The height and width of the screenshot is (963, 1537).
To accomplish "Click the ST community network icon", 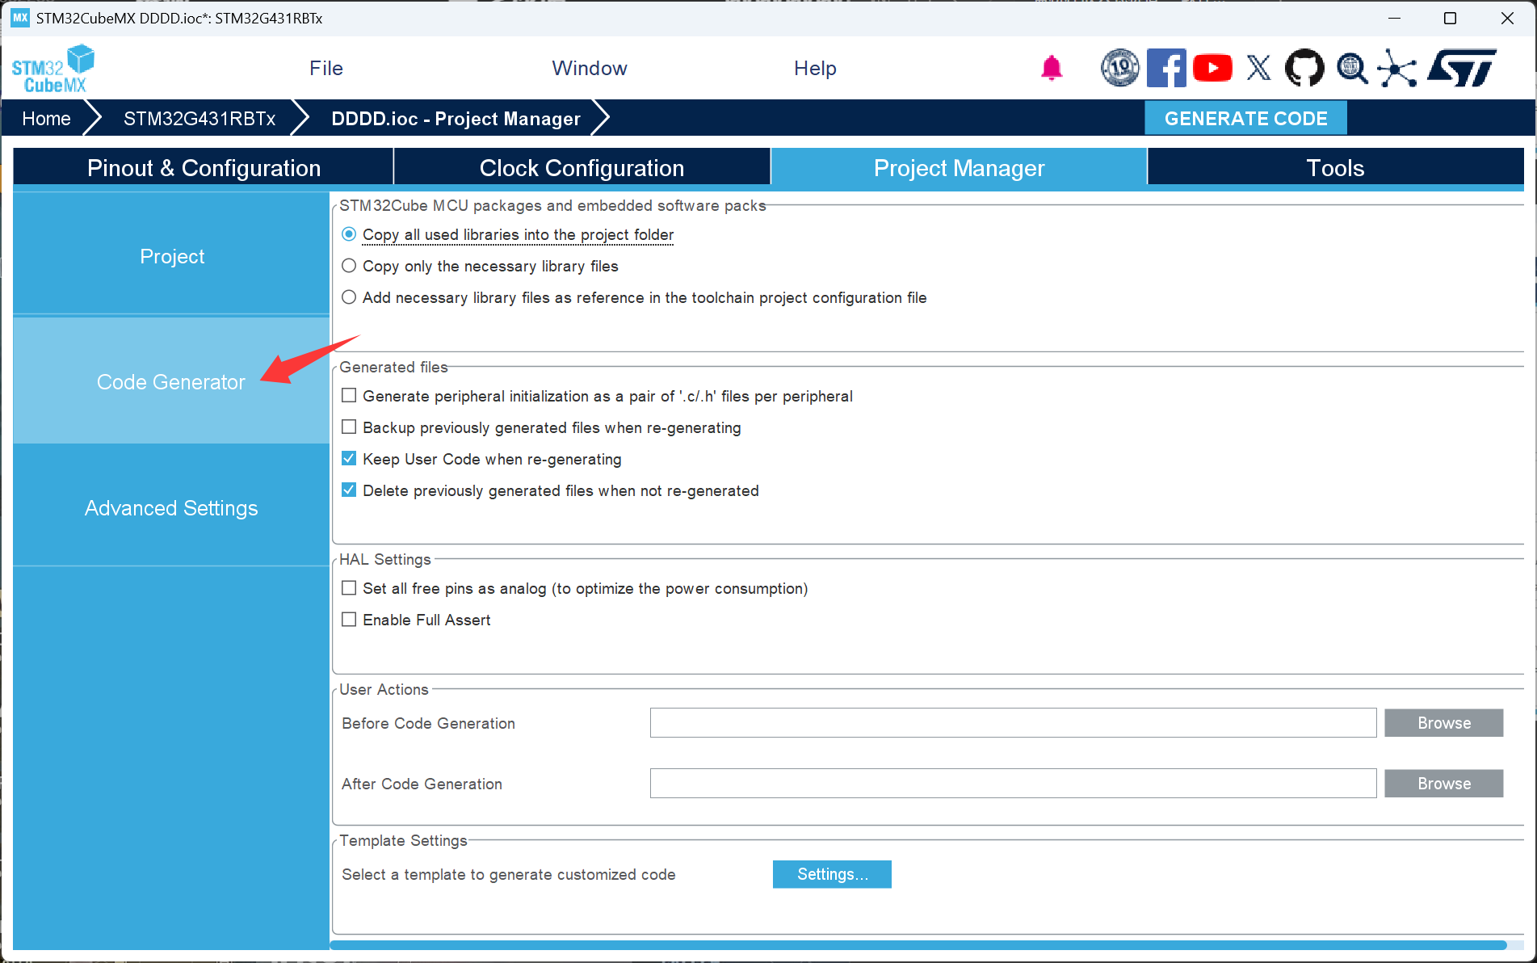I will [x=1397, y=68].
